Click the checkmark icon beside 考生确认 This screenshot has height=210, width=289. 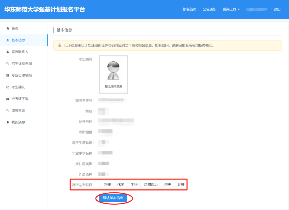coord(8,87)
